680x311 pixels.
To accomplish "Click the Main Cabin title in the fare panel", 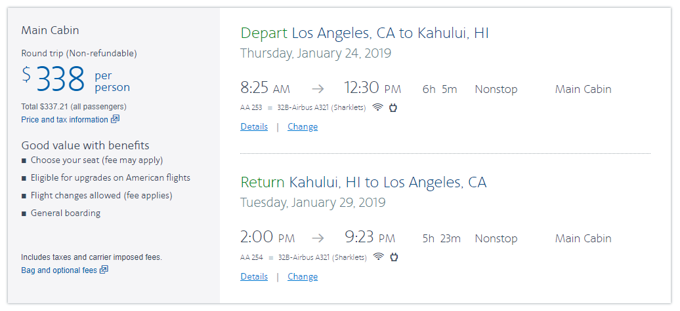I will coord(50,30).
